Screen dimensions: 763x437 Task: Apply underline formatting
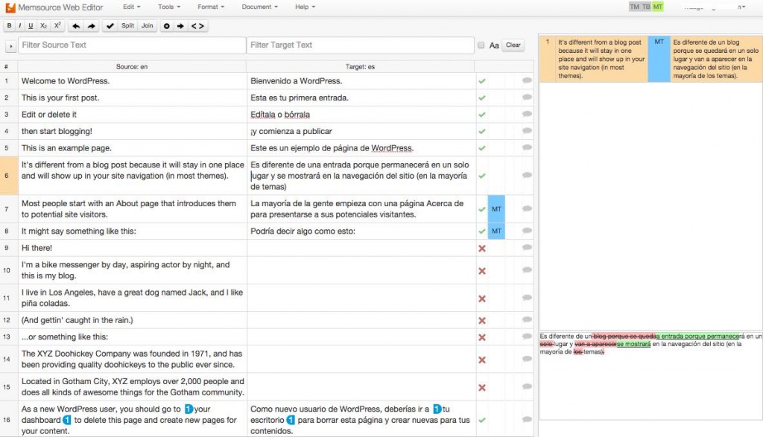31,26
